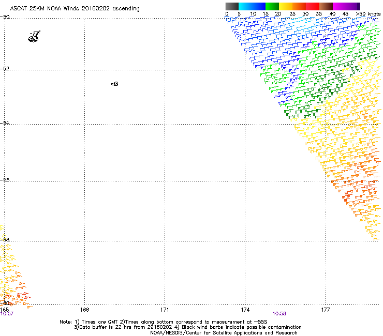Click the '>50 knots' legend label

368,14
